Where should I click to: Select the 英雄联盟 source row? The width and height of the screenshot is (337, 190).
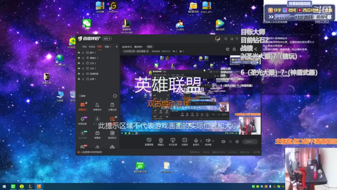(98, 73)
